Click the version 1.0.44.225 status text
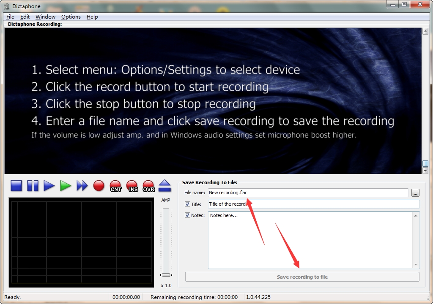This screenshot has height=304, width=433. click(x=258, y=297)
